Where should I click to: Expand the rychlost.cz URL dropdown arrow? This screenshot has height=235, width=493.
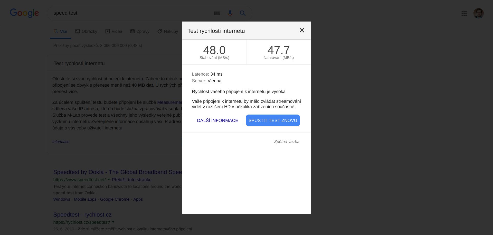(x=113, y=222)
